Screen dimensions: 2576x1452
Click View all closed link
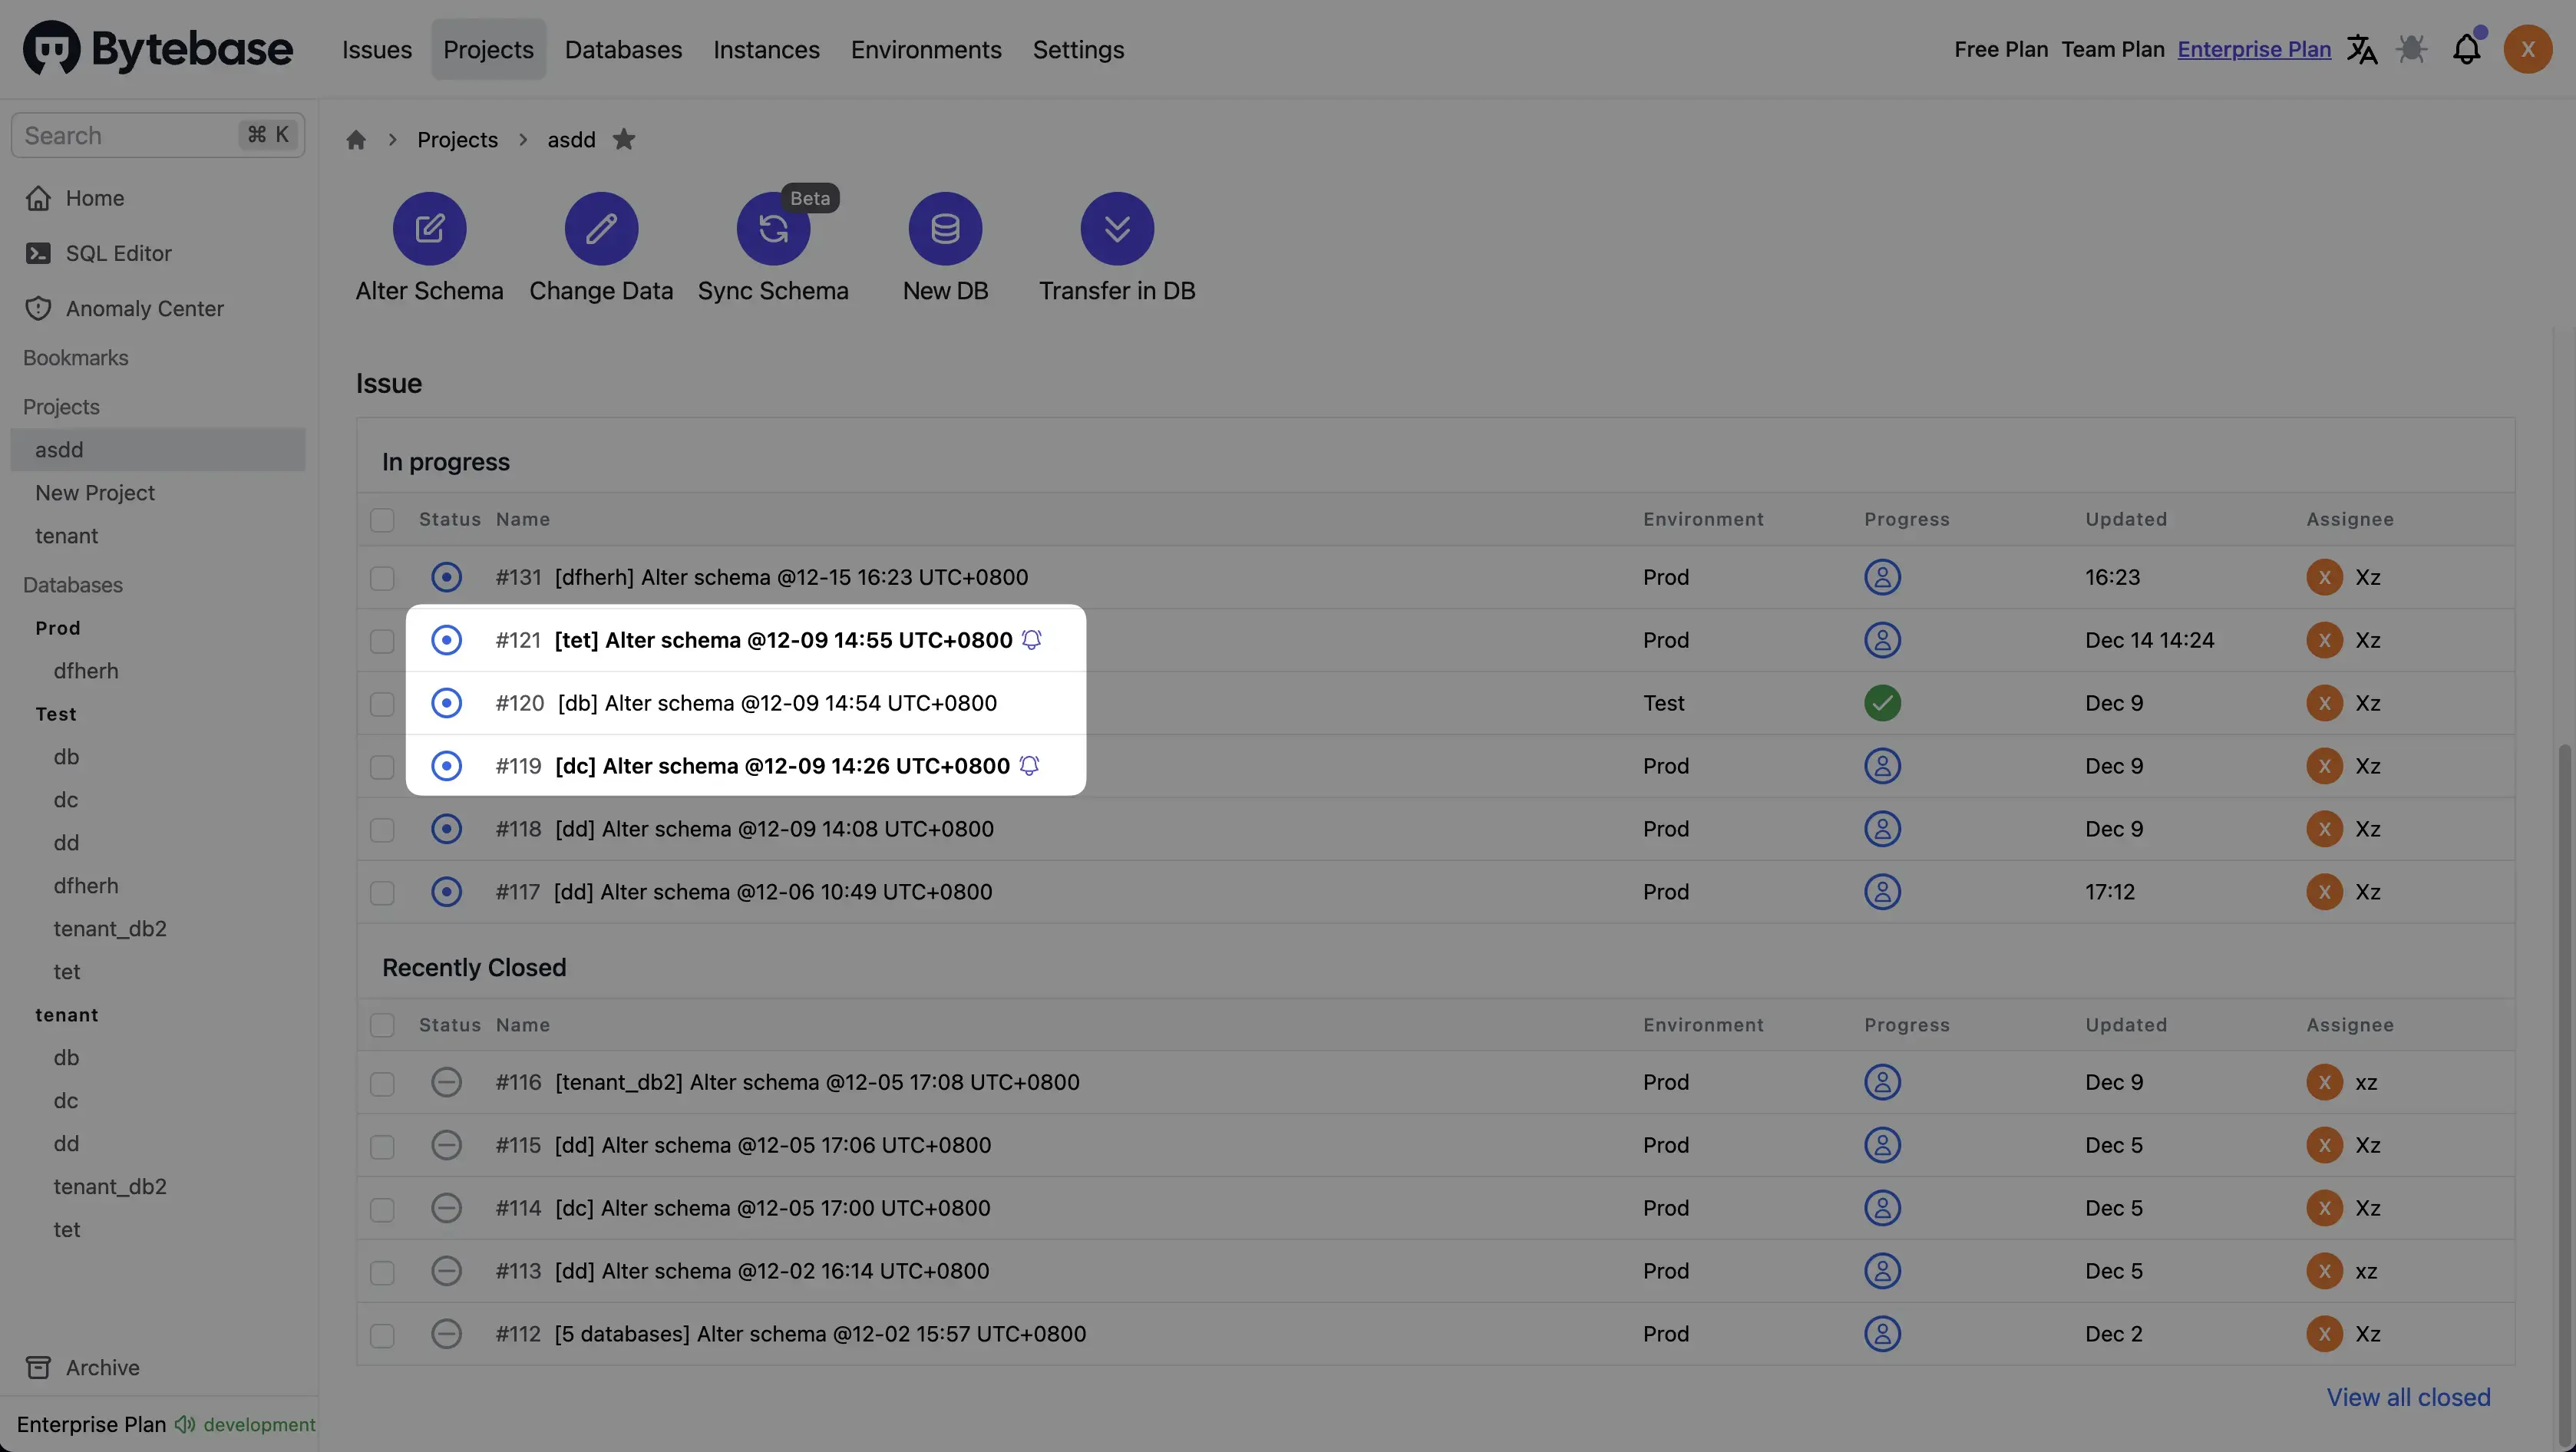(x=2408, y=1397)
